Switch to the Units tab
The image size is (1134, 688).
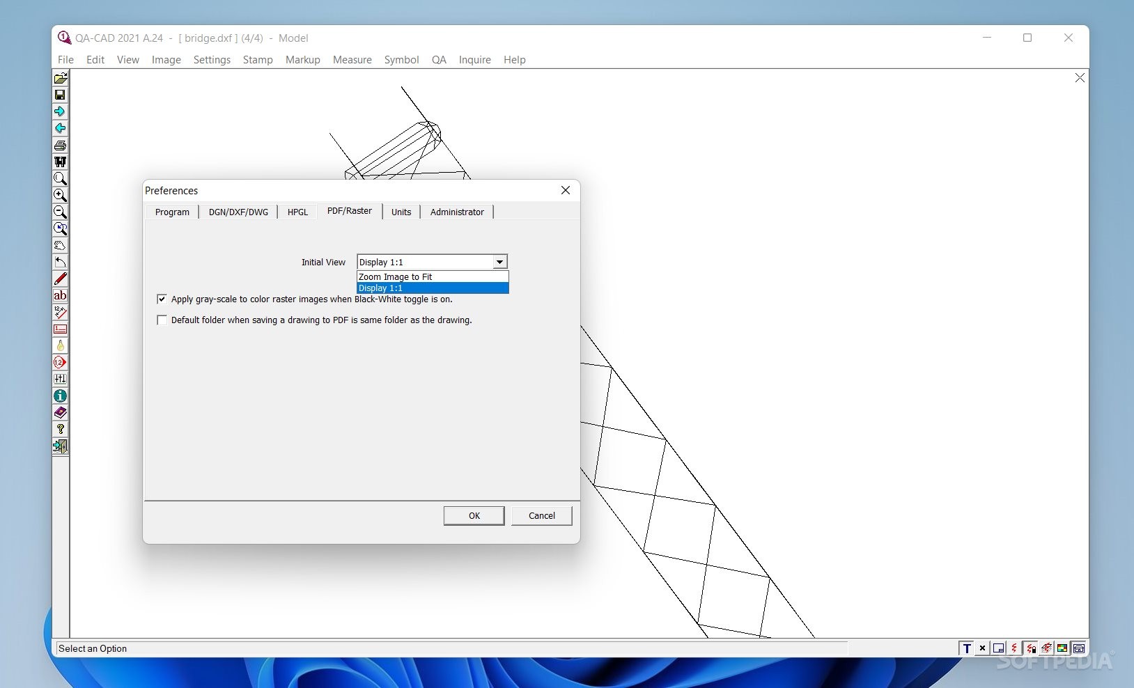pyautogui.click(x=401, y=212)
